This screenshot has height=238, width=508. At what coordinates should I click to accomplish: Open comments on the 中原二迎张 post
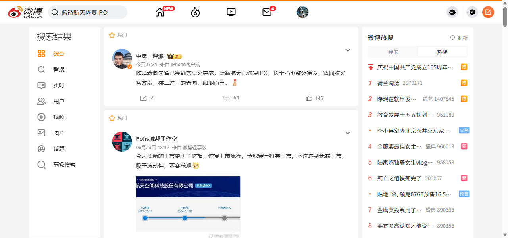click(x=227, y=98)
